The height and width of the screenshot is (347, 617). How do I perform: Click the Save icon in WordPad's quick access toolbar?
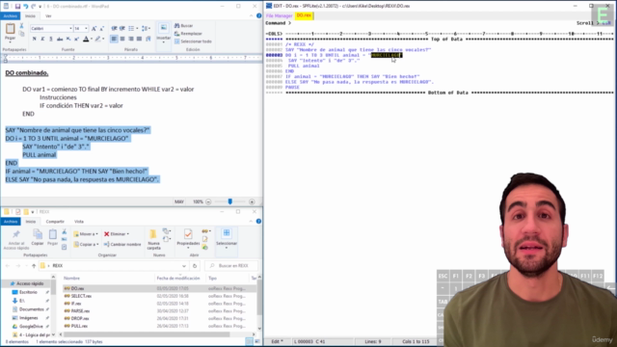click(17, 7)
